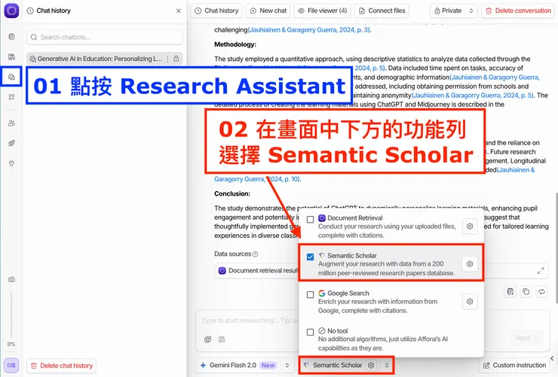Click the Conclusion: heading text
This screenshot has width=558, height=377.
coord(232,193)
